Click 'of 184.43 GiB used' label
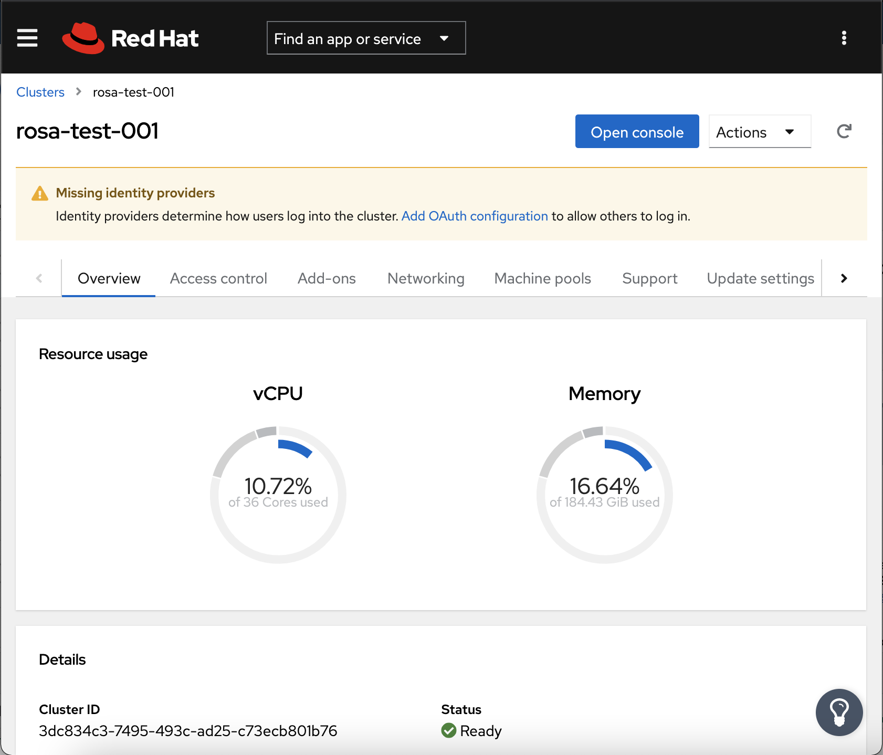The width and height of the screenshot is (883, 755). [605, 502]
